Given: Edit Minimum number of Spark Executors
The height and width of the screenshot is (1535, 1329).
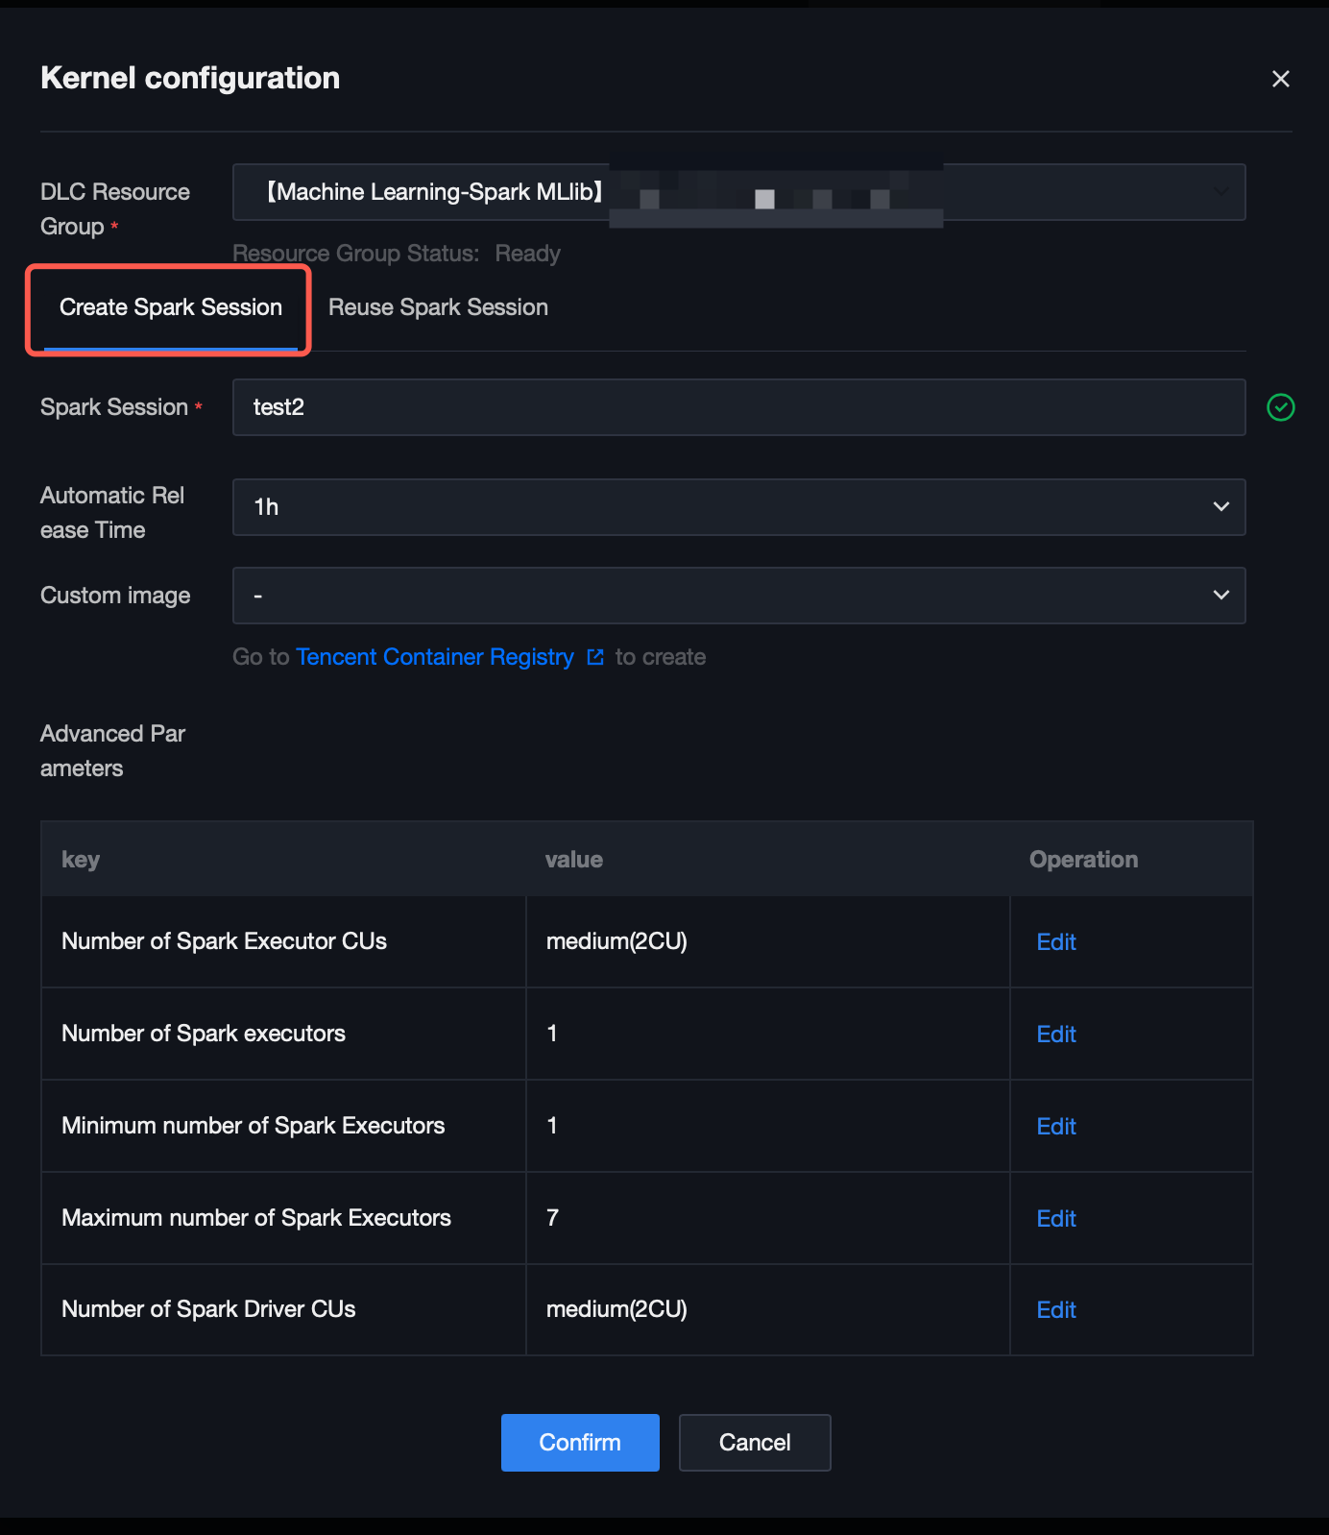Looking at the screenshot, I should click(x=1056, y=1127).
